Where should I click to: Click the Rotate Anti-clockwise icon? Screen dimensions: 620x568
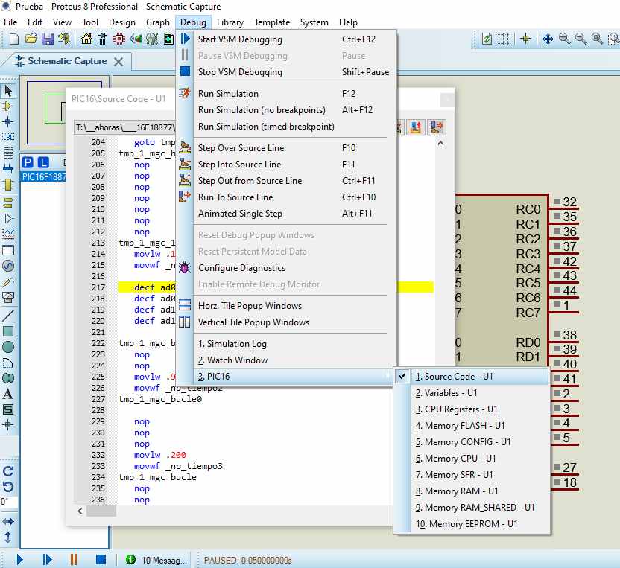click(x=8, y=487)
